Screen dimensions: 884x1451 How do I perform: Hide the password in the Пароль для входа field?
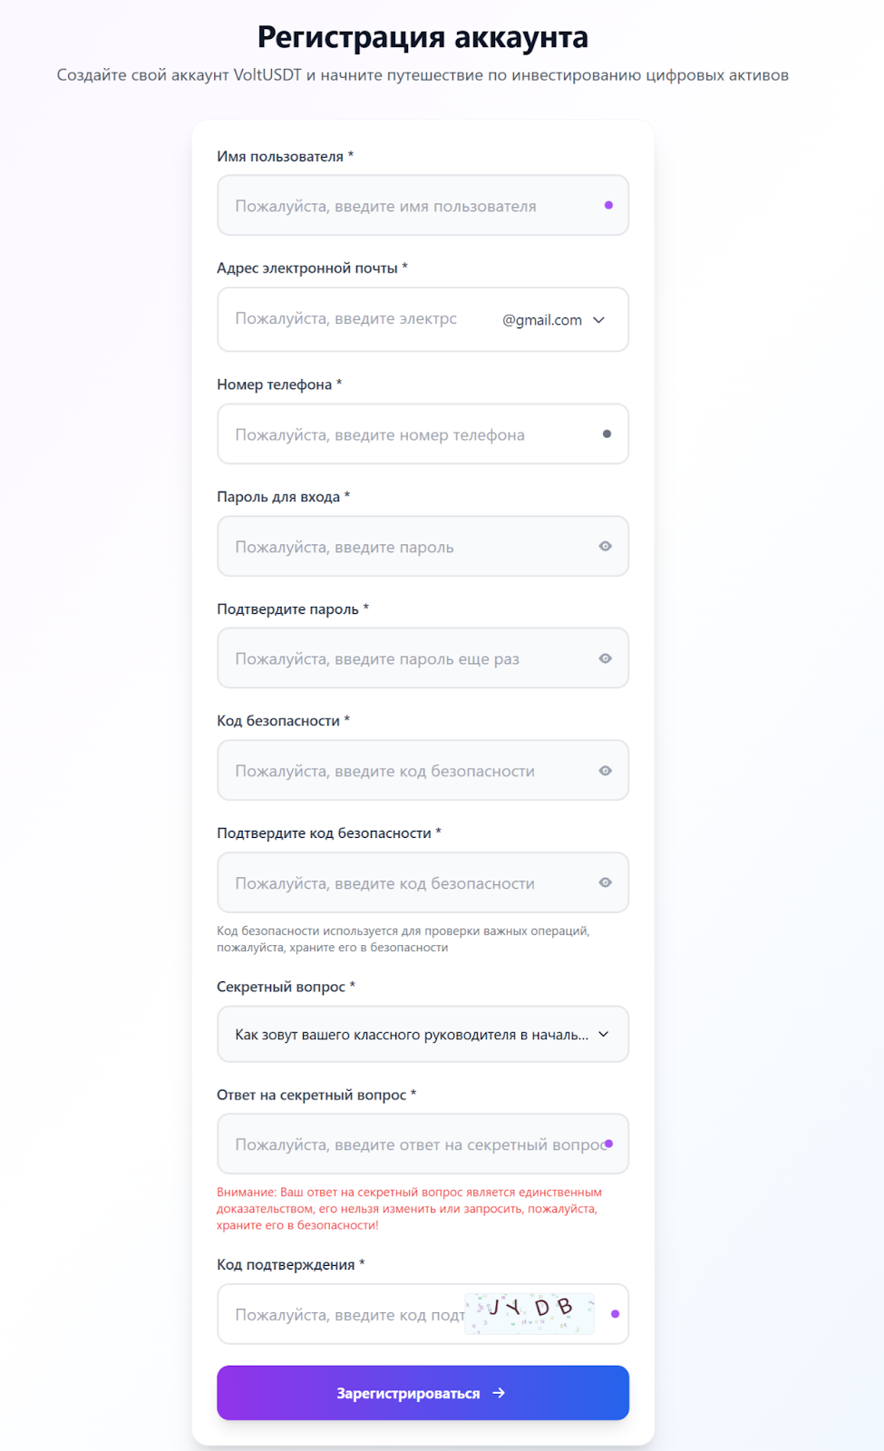(605, 546)
